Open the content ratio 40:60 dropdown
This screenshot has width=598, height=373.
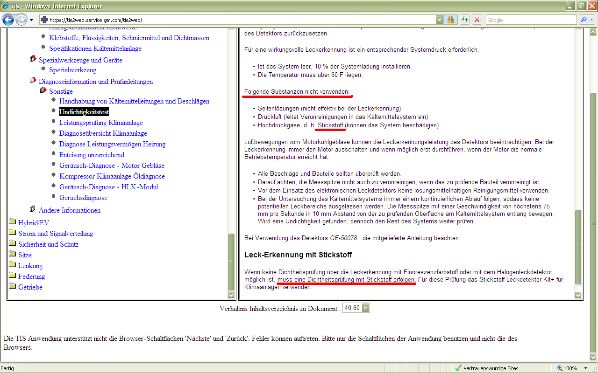(356, 308)
